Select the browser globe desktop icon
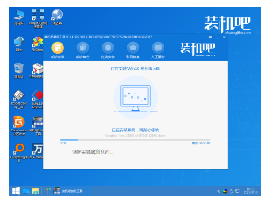This screenshot has height=200, width=272. (x=57, y=17)
